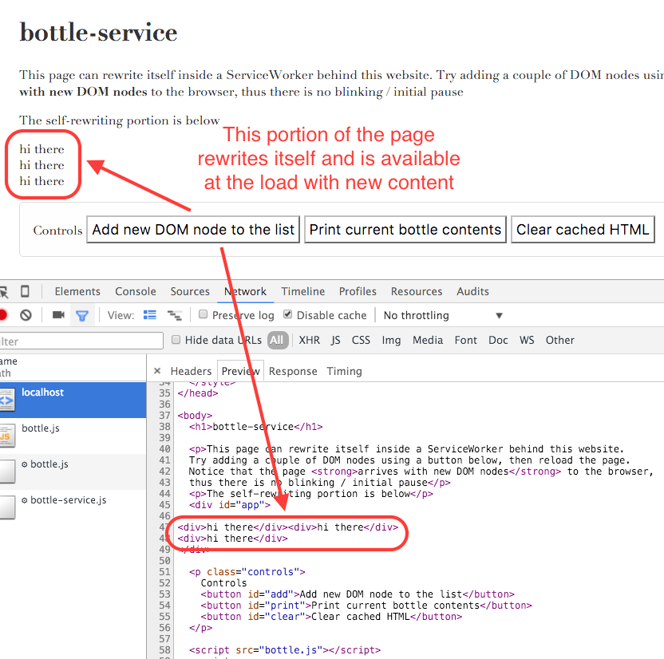Screen dimensions: 664x659
Task: Select the bottle-service.js request row
Action: click(73, 507)
